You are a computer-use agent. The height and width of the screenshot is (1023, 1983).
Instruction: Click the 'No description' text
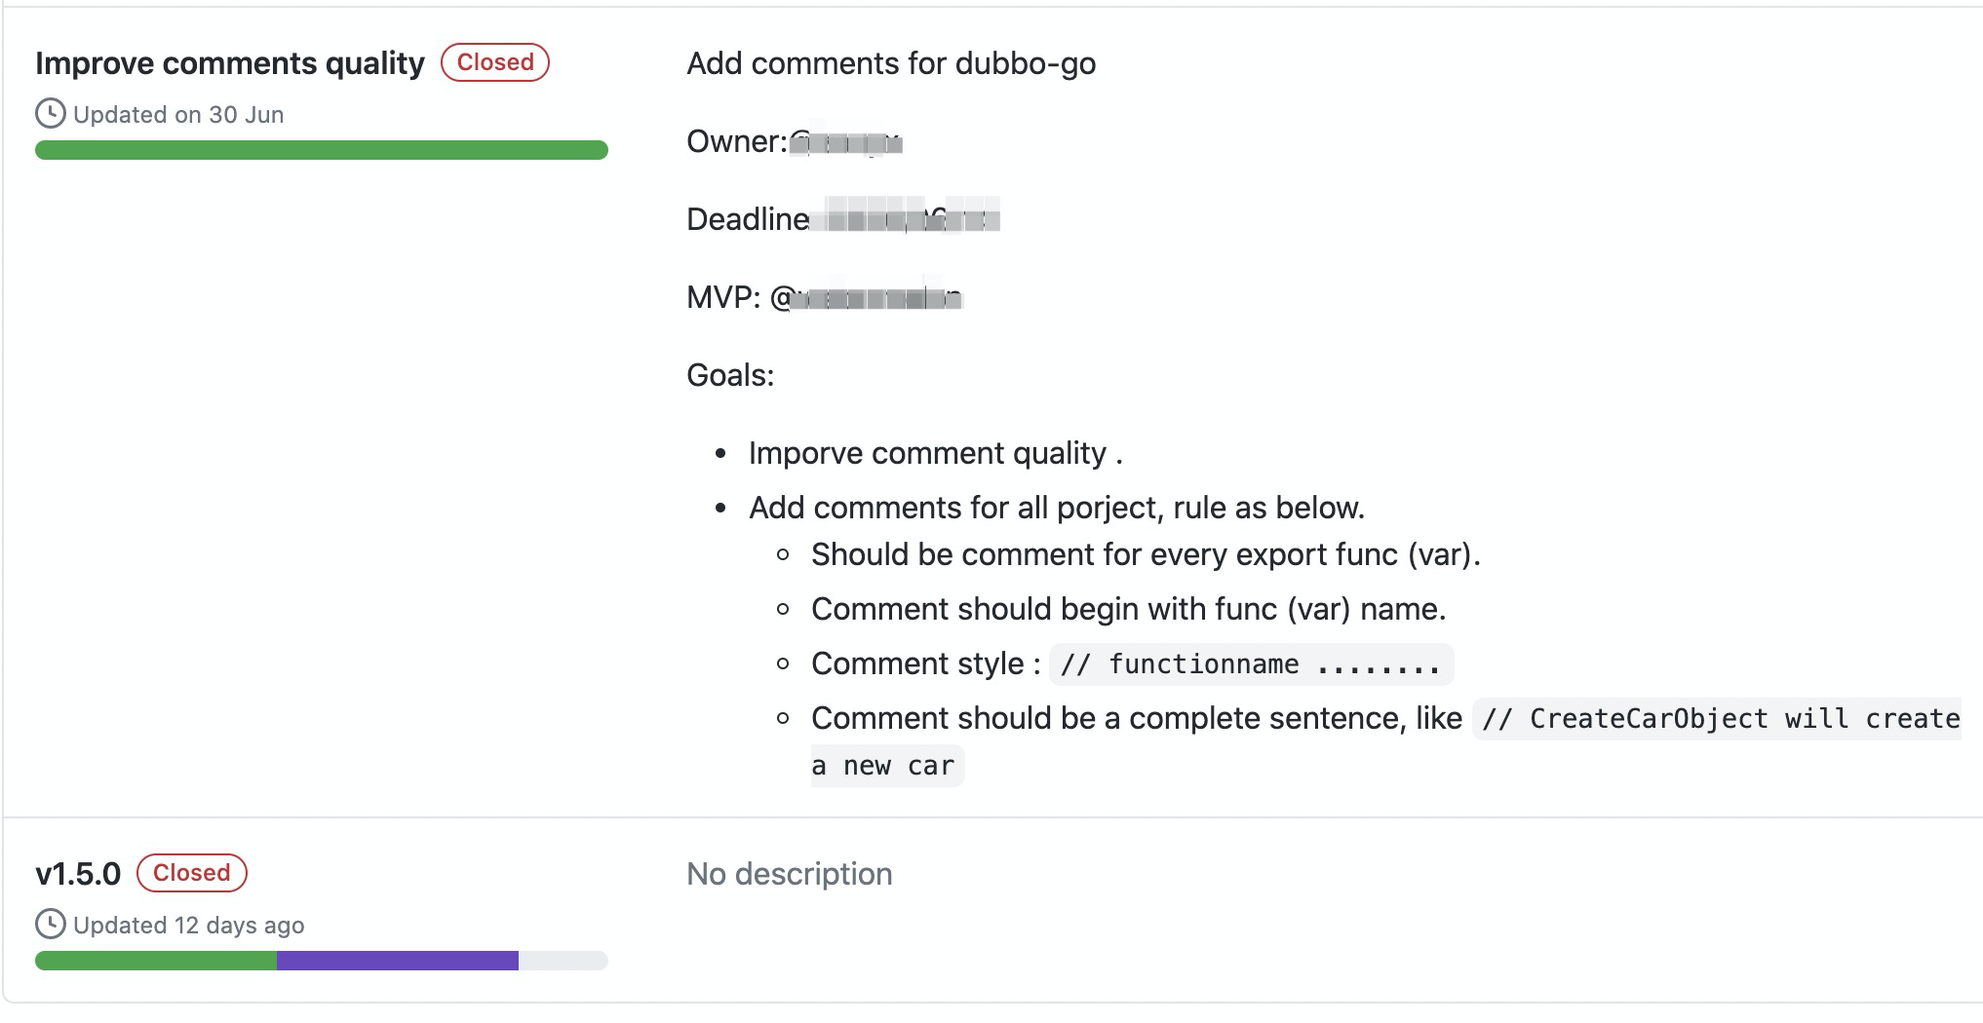click(x=790, y=874)
